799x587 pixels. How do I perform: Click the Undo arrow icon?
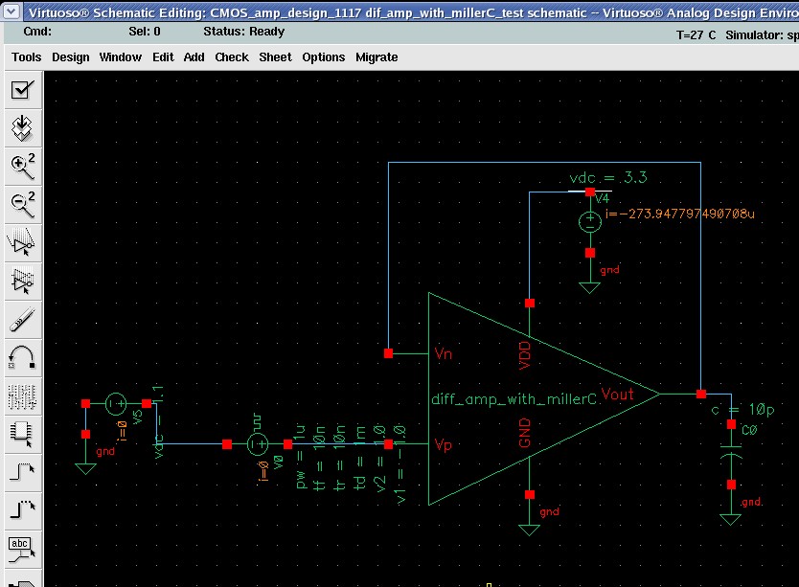tap(22, 356)
